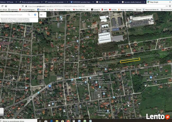Open directions with the blue diamond icon

point(35,15)
